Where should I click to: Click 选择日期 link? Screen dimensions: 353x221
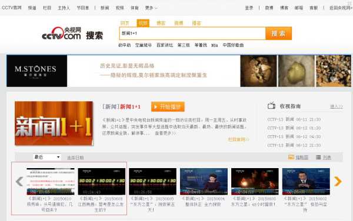[75, 158]
